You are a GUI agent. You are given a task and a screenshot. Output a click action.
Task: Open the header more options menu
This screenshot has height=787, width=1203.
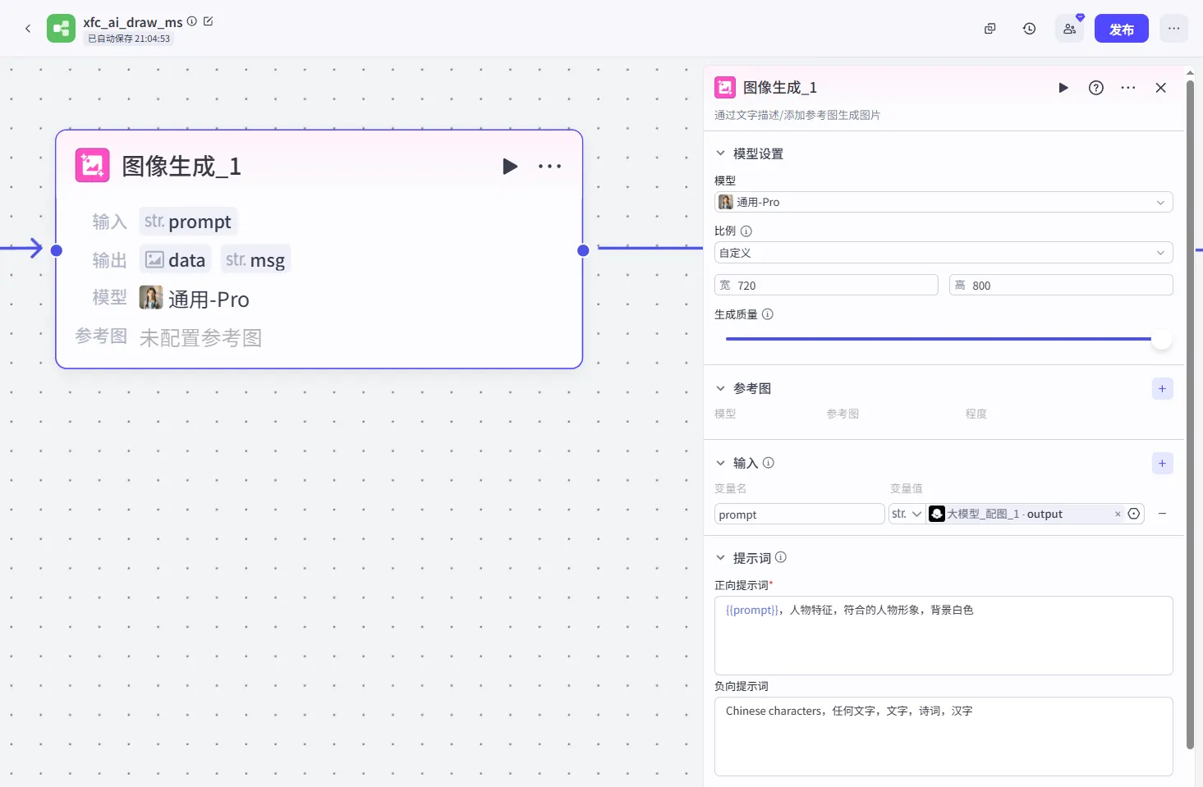(x=1174, y=29)
